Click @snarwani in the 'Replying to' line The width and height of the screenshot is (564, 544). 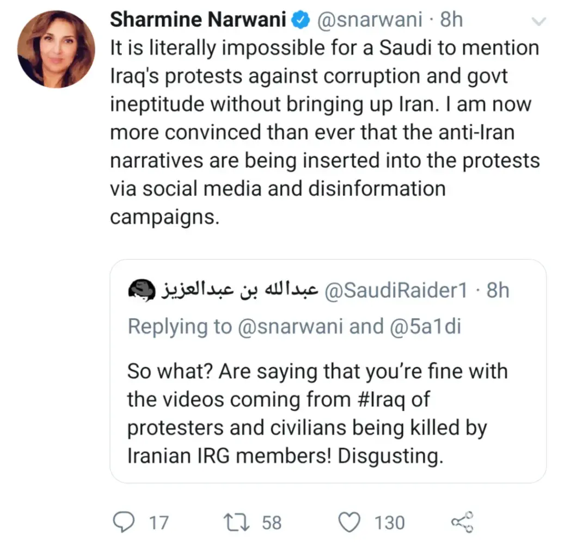point(291,326)
